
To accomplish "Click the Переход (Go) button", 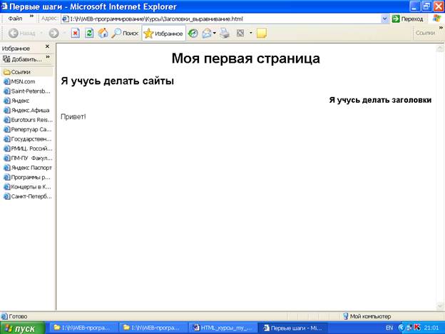I will tap(408, 19).
